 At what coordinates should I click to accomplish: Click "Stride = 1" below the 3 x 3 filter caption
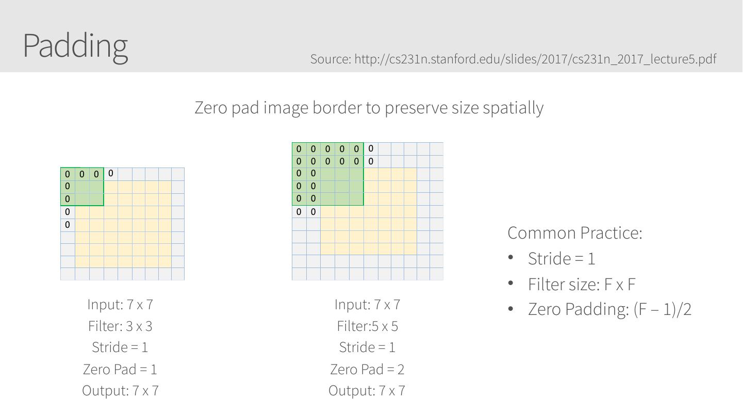pyautogui.click(x=120, y=347)
